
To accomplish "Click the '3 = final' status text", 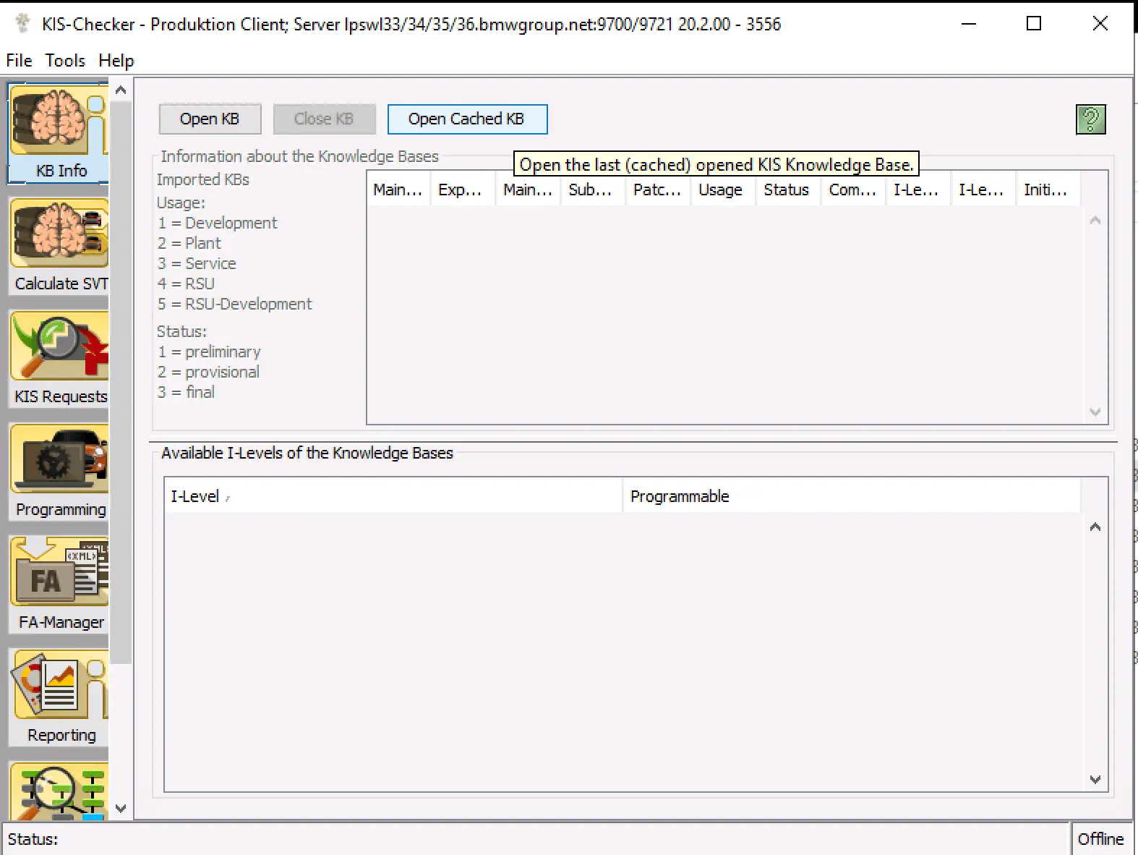I will pyautogui.click(x=186, y=392).
